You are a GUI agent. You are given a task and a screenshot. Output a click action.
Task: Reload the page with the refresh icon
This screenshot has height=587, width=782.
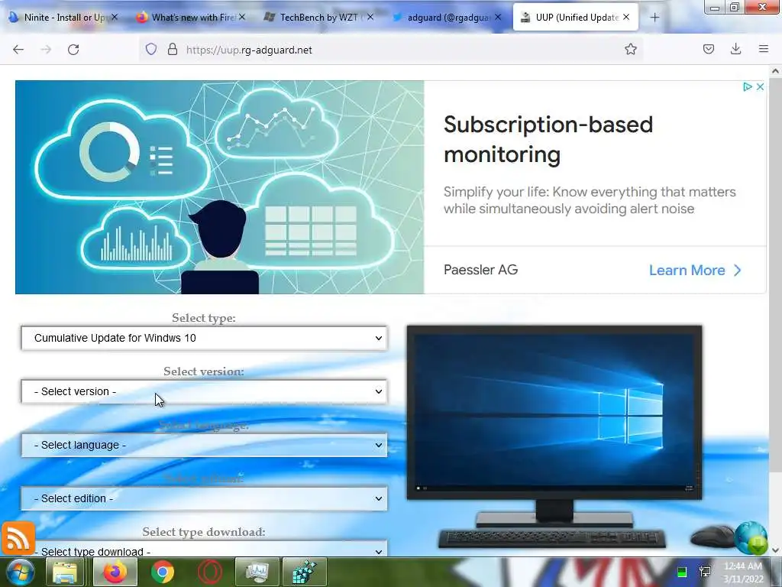(73, 50)
